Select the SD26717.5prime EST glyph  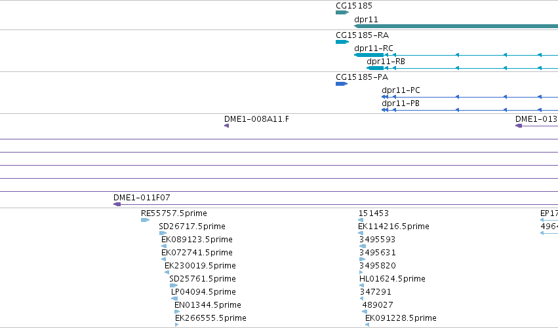coord(163,233)
